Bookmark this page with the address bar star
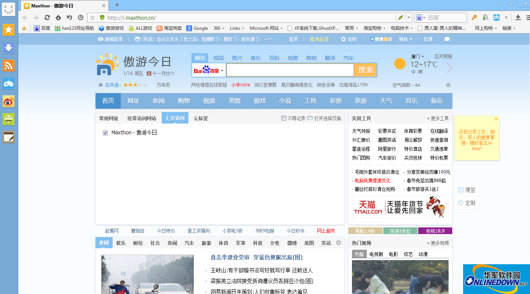This screenshot has height=294, width=530. pyautogui.click(x=93, y=17)
